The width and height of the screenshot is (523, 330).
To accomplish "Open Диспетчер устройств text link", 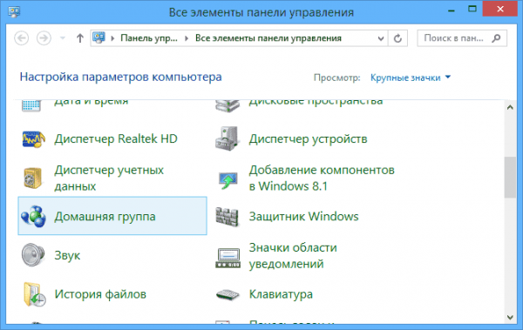I will pos(308,138).
